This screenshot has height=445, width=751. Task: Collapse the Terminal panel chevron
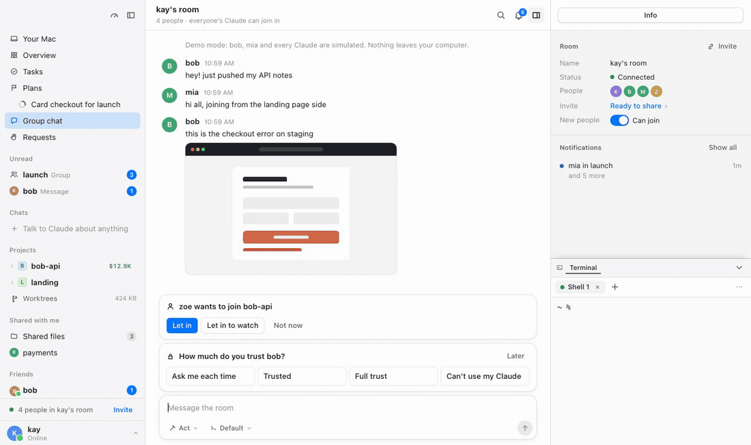point(739,268)
